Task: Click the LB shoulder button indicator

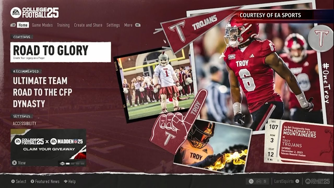Action: coord(14,25)
